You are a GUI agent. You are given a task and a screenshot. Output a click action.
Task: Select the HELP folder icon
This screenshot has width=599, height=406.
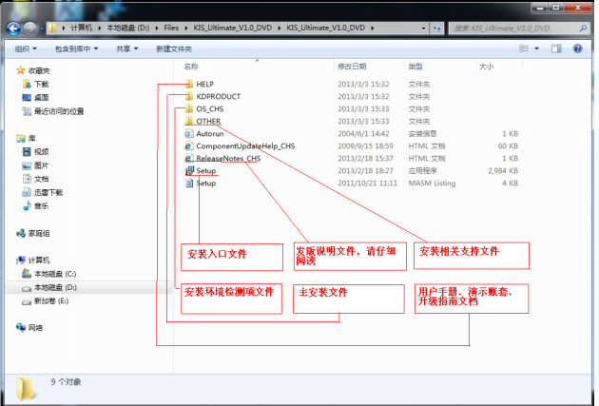[188, 84]
